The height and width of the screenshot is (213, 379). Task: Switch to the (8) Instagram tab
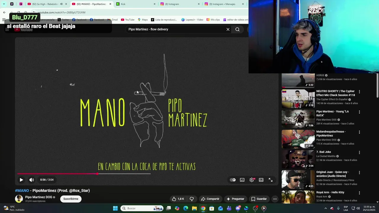pyautogui.click(x=180, y=4)
